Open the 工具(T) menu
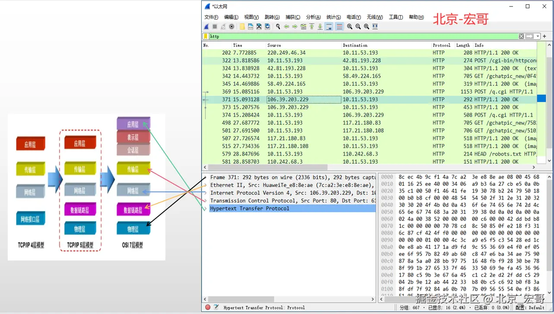 click(x=396, y=17)
